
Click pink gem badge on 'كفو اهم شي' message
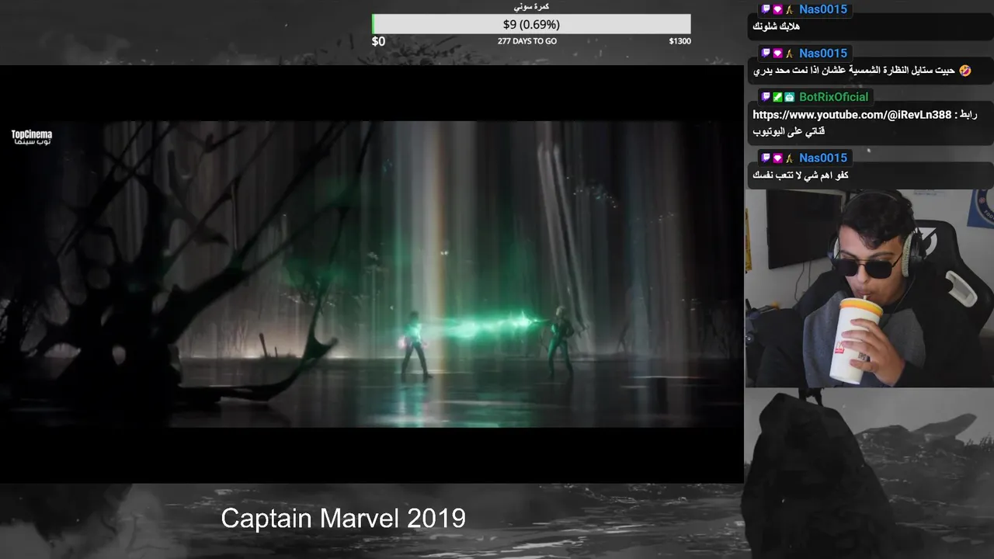[777, 158]
